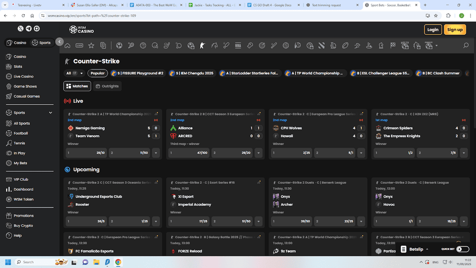Open the Telegram social link
The image size is (476, 268).
[x=29, y=29]
